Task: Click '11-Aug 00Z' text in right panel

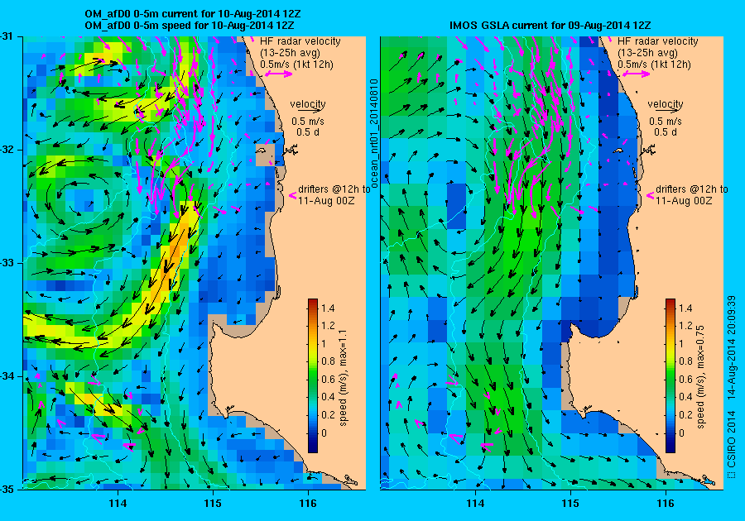Action: point(685,200)
